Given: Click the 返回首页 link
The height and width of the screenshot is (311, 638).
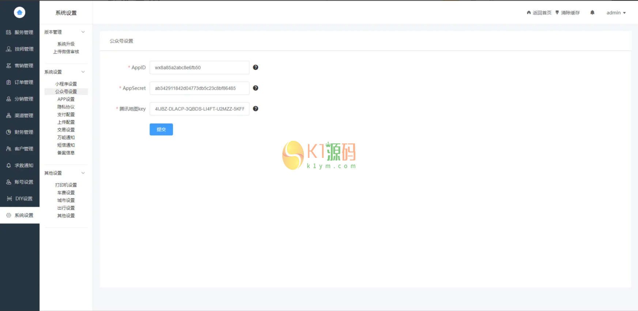Looking at the screenshot, I should (539, 12).
